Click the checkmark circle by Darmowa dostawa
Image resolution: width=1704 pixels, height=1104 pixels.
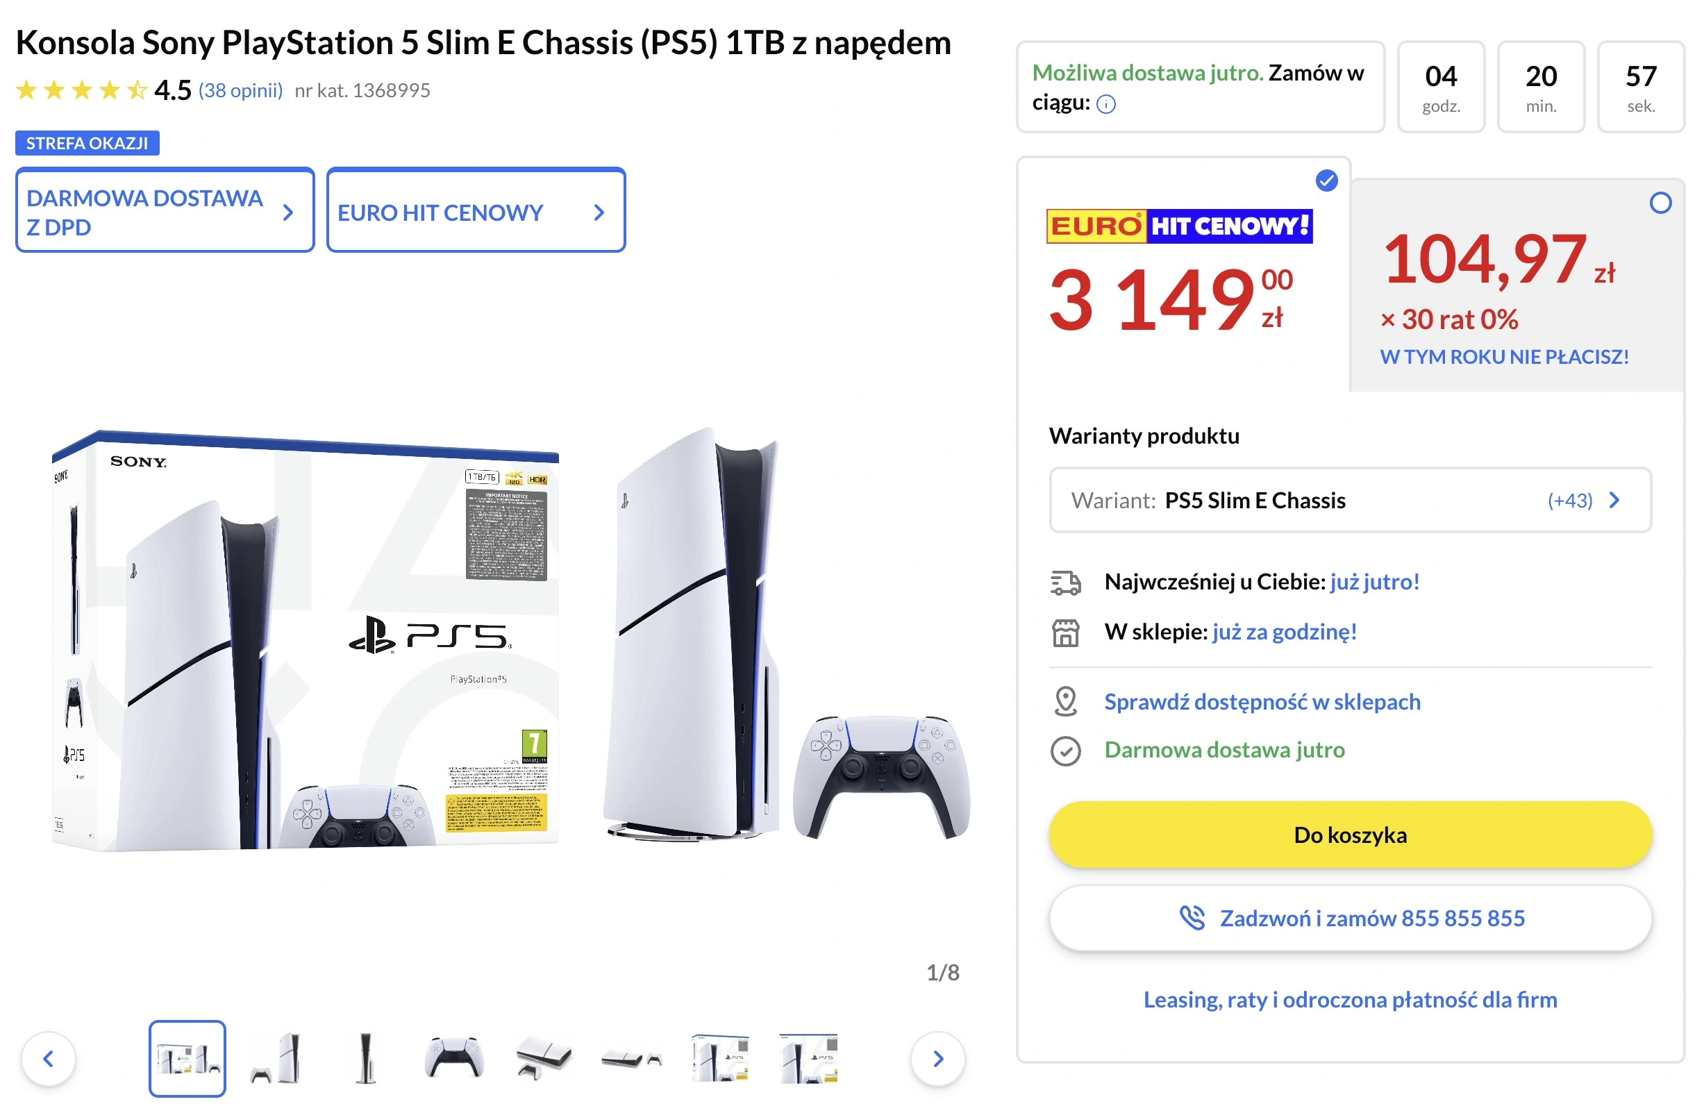[x=1065, y=751]
